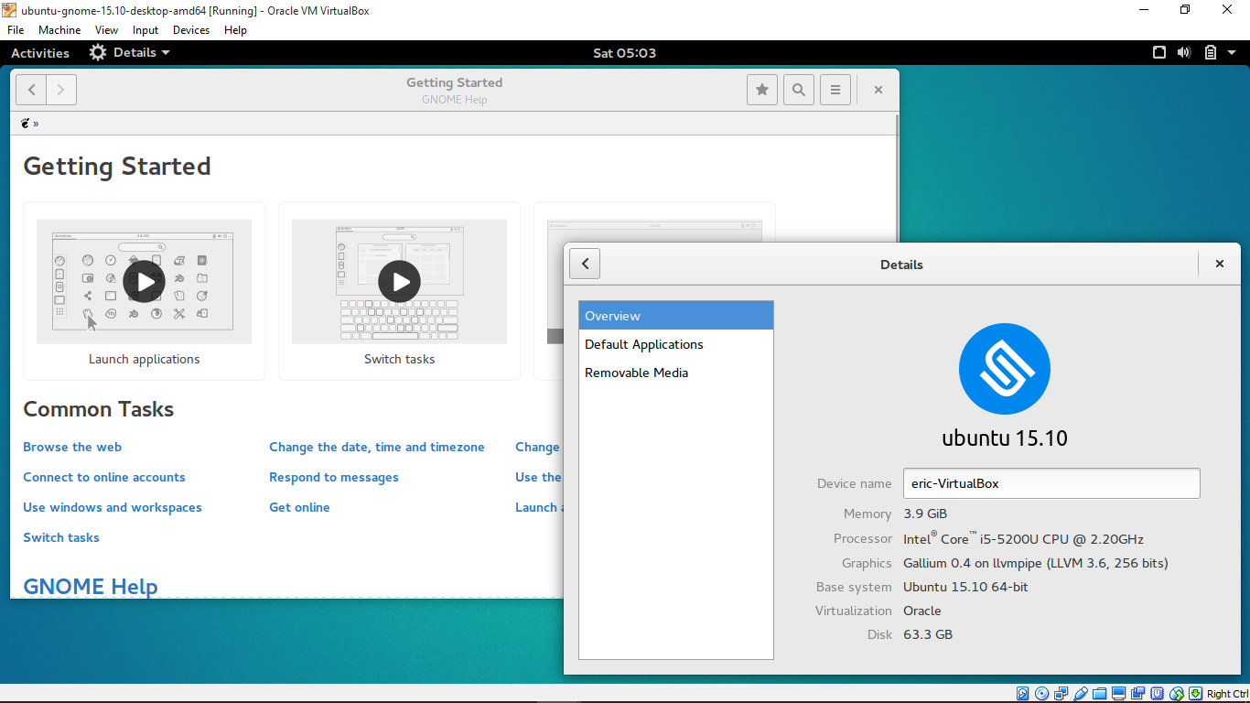Open search in the GNOME Help window
Screen dimensions: 1250x703
click(x=798, y=89)
